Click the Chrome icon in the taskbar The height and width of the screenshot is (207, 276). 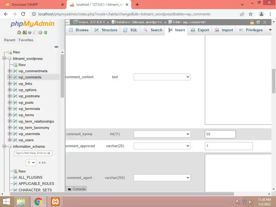(38, 202)
